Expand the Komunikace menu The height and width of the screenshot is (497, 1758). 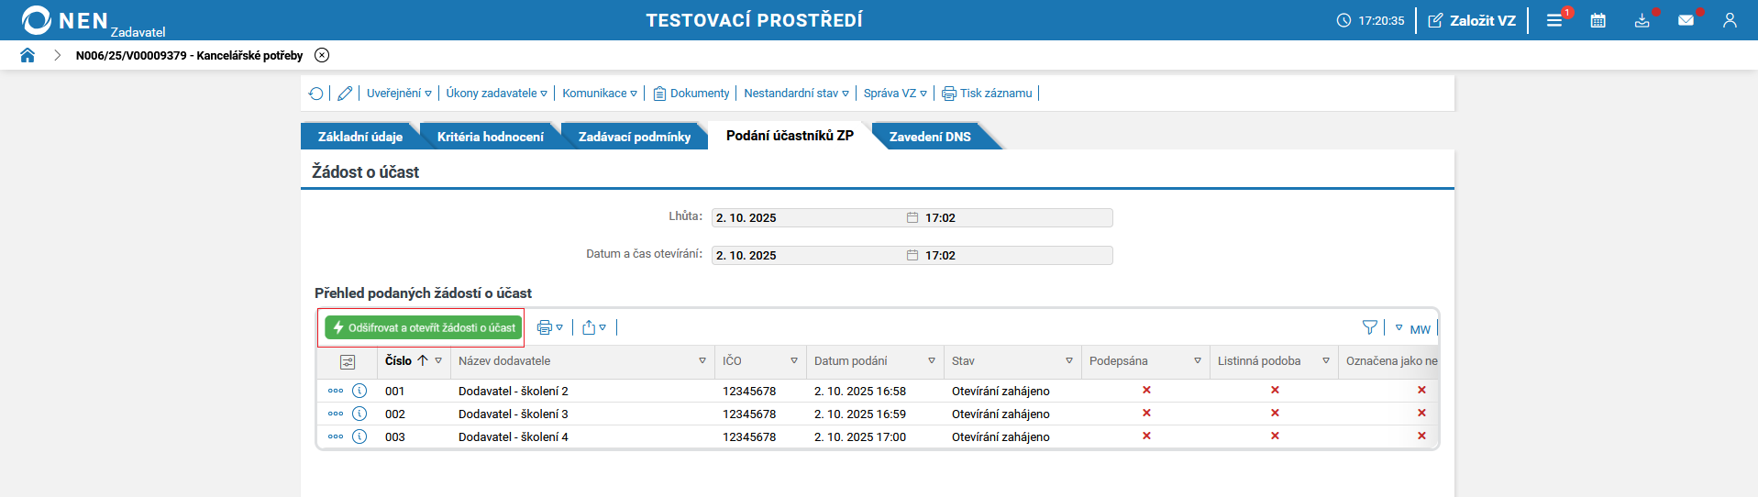pyautogui.click(x=600, y=94)
